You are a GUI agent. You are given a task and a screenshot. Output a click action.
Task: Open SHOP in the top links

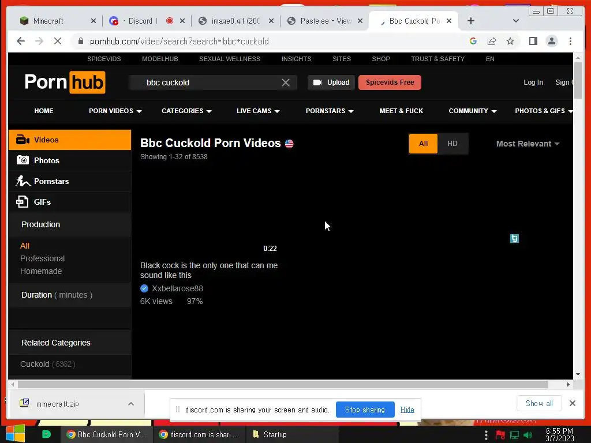pyautogui.click(x=381, y=59)
